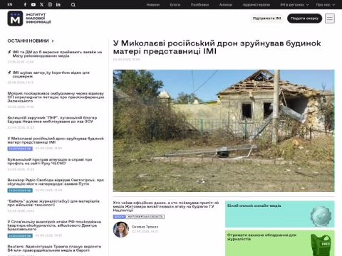Open the Instagram profile icon

click(50, 4)
